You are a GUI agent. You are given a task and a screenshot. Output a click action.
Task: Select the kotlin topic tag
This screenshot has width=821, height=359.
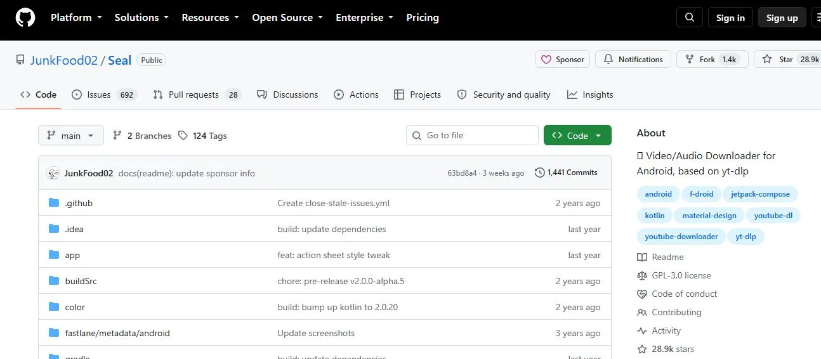pyautogui.click(x=655, y=216)
